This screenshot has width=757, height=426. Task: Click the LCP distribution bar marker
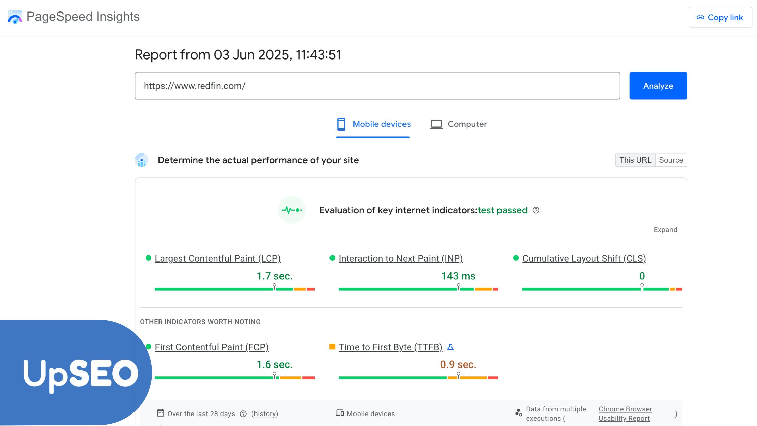[274, 287]
